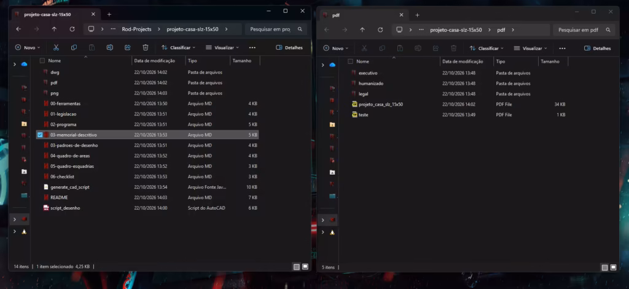Switch pdf window to details list view

[604, 267]
